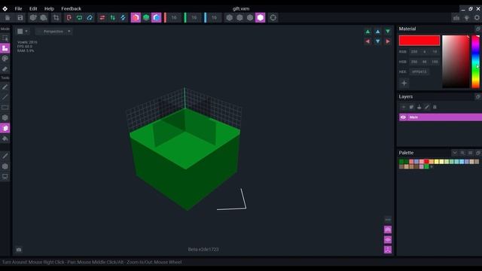Click on the rainbow hue slider
The width and height of the screenshot is (482, 271).
coord(475,62)
